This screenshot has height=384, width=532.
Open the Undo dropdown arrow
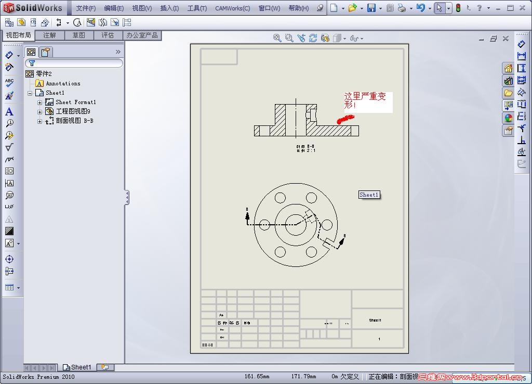[430, 8]
